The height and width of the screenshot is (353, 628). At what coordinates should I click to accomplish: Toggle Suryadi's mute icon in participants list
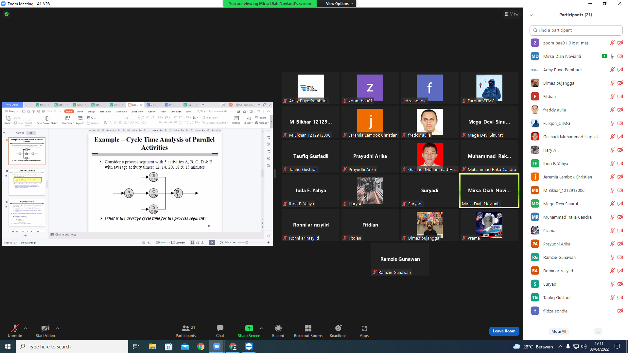point(612,284)
